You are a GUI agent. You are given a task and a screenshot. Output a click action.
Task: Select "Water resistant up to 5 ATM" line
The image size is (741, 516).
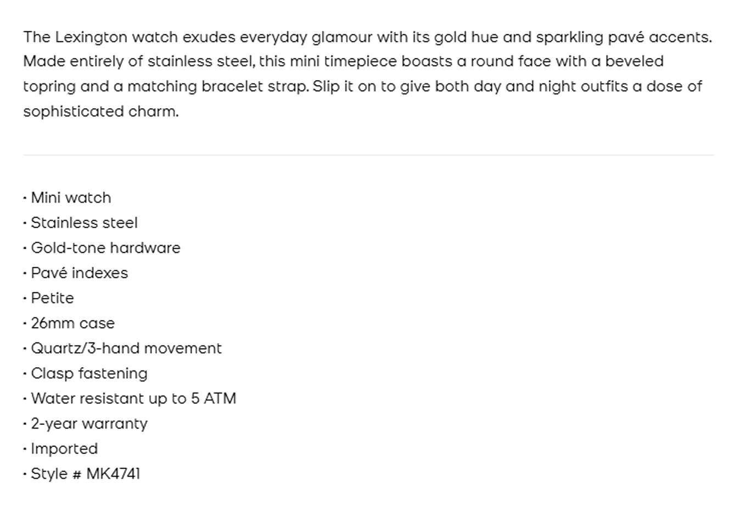click(133, 399)
